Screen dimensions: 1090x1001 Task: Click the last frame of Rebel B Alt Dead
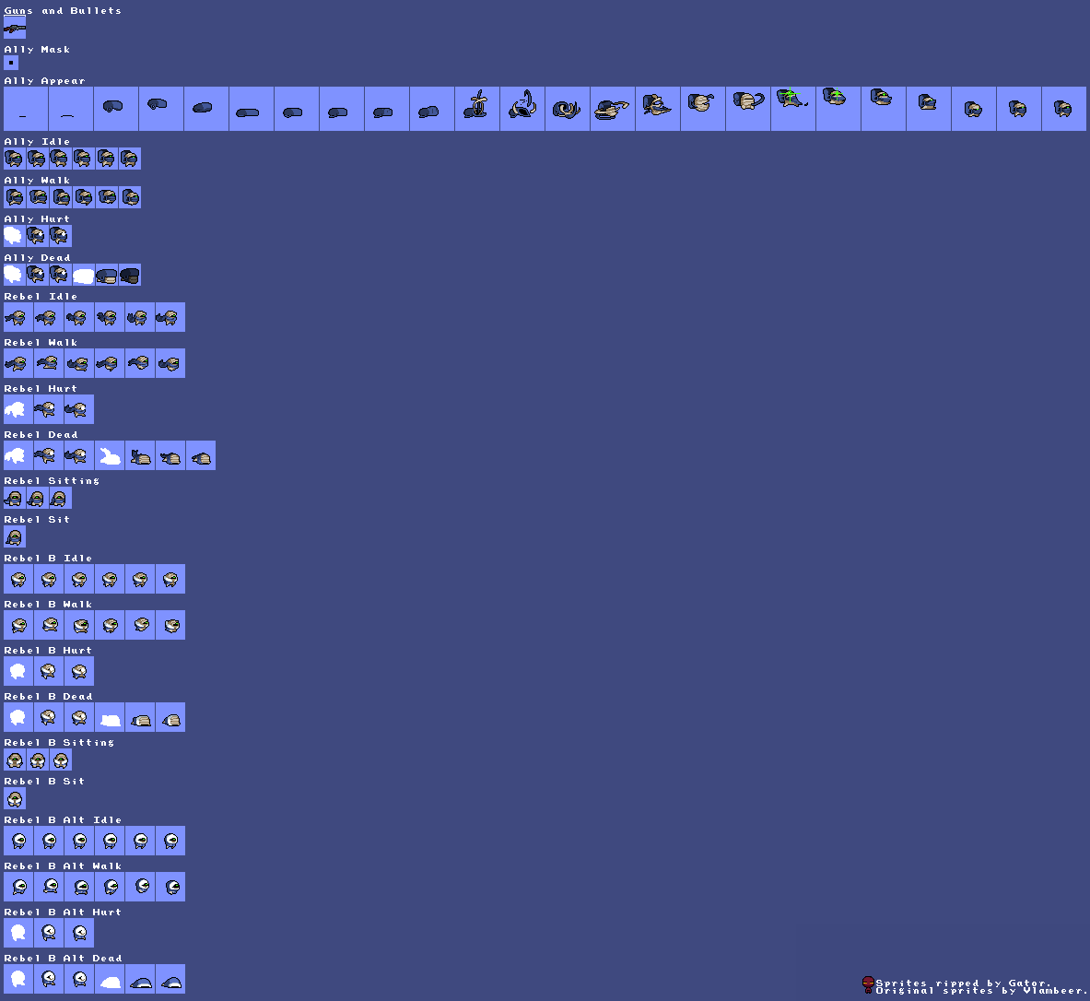170,979
